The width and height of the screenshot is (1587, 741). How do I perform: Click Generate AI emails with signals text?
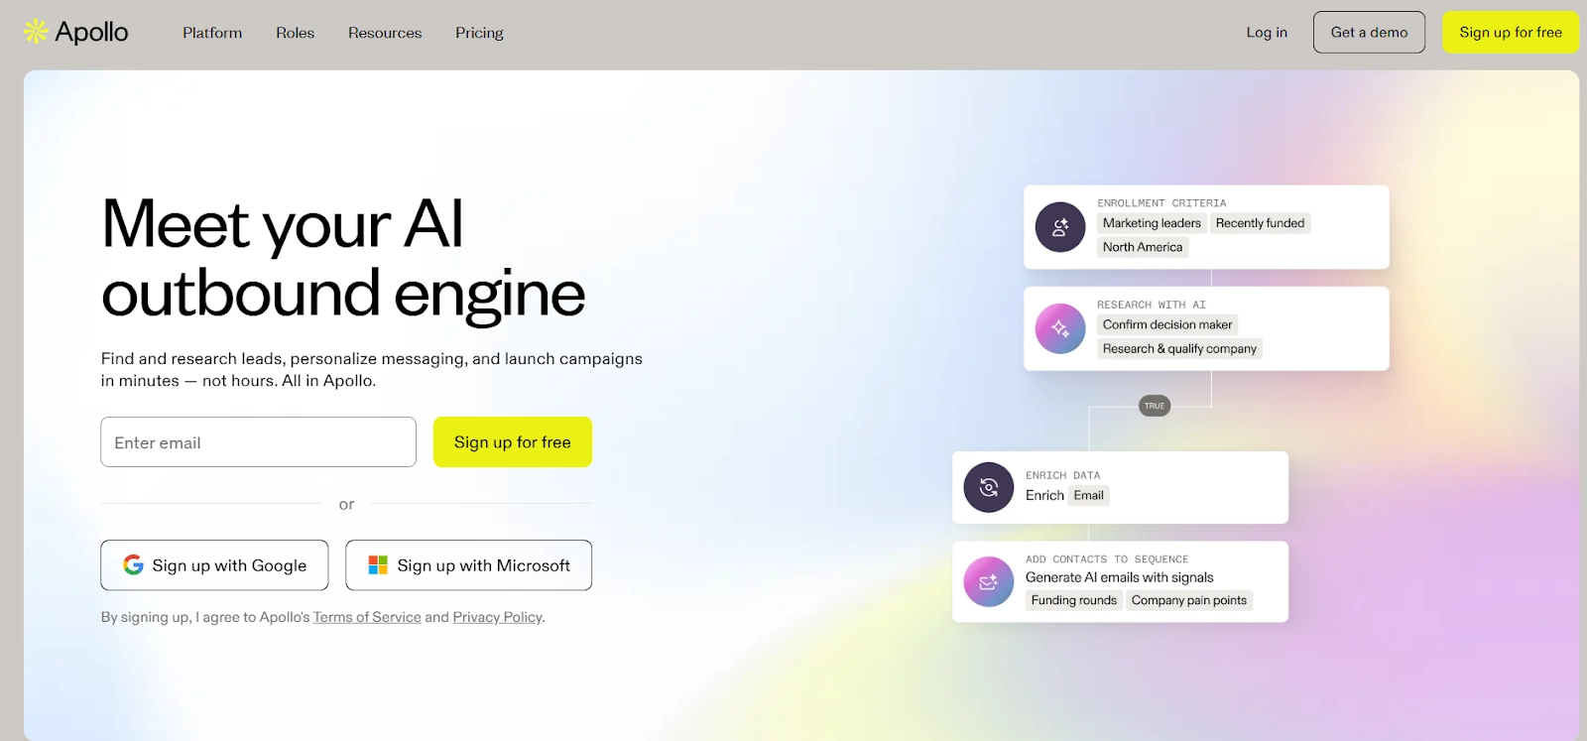click(x=1119, y=577)
